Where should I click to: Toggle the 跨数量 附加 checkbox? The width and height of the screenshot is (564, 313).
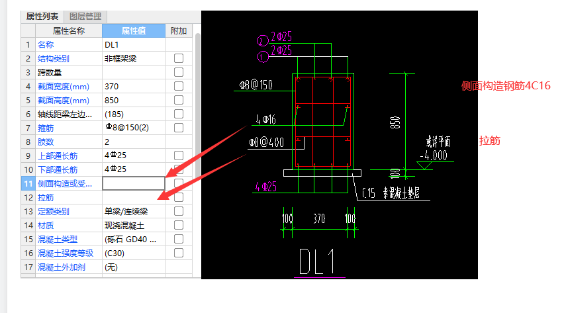pos(179,72)
